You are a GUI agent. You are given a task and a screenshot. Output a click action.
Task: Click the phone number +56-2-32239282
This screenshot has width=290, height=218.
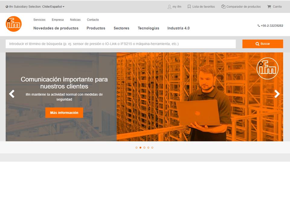click(272, 26)
